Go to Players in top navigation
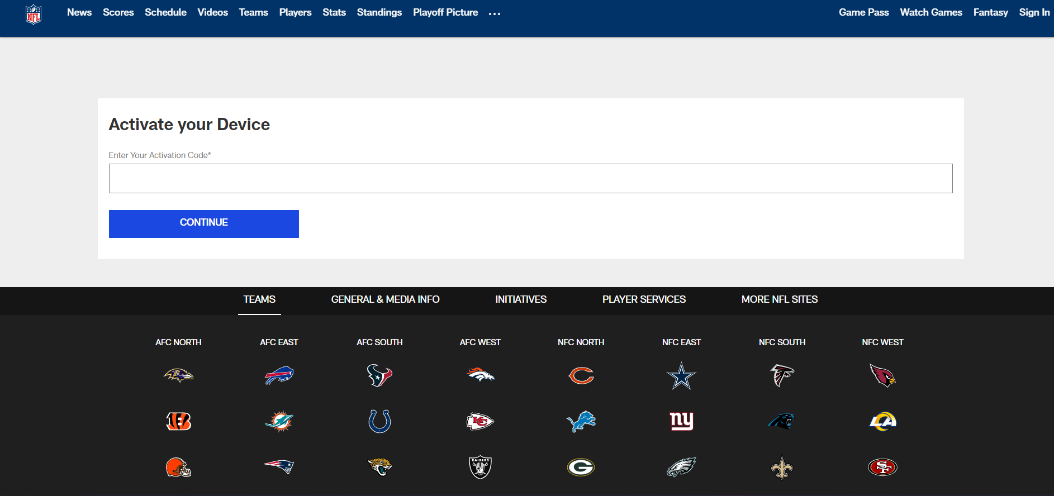This screenshot has height=496, width=1054. tap(295, 12)
